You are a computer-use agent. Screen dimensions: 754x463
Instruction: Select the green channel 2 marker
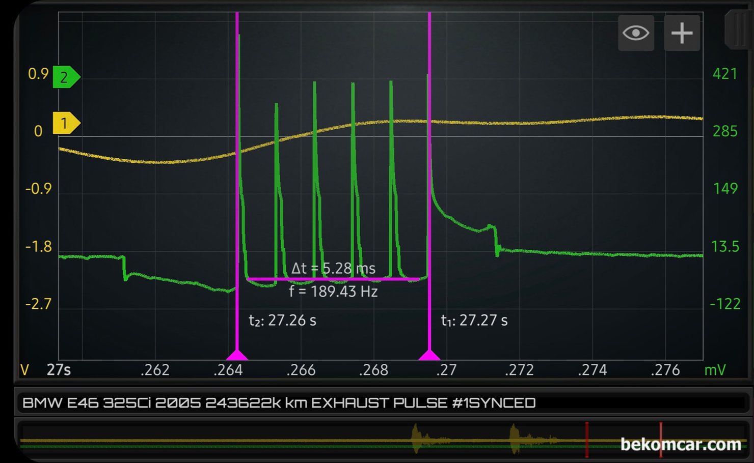click(x=66, y=77)
